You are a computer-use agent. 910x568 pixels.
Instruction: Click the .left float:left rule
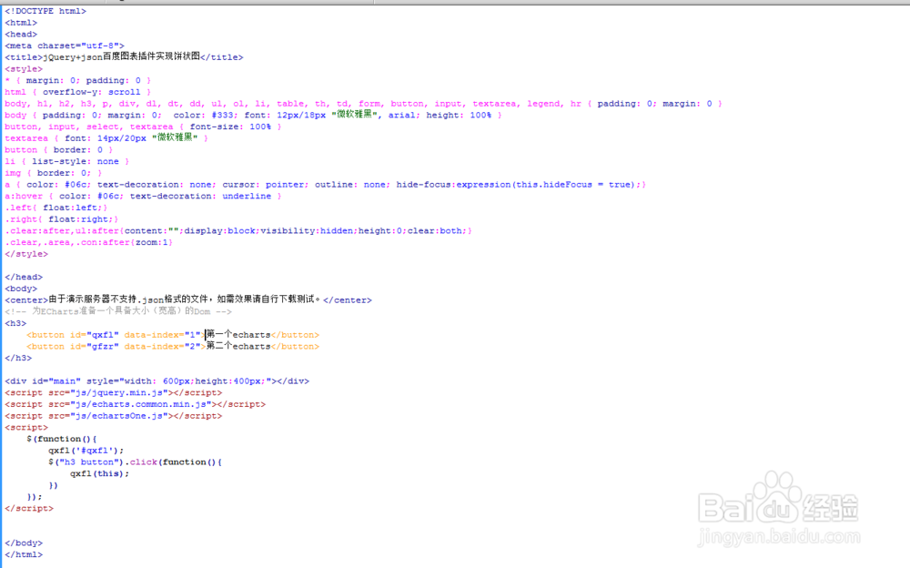point(56,208)
